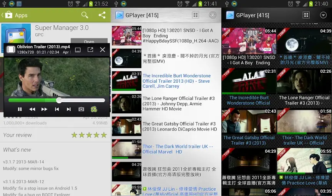Play the 04:29 stage tile in grid

[249, 161]
